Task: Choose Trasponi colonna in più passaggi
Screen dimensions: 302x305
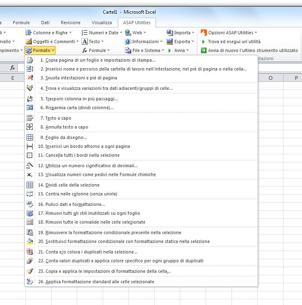Action: tap(141, 99)
